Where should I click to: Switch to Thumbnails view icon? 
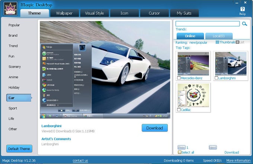tap(217, 42)
